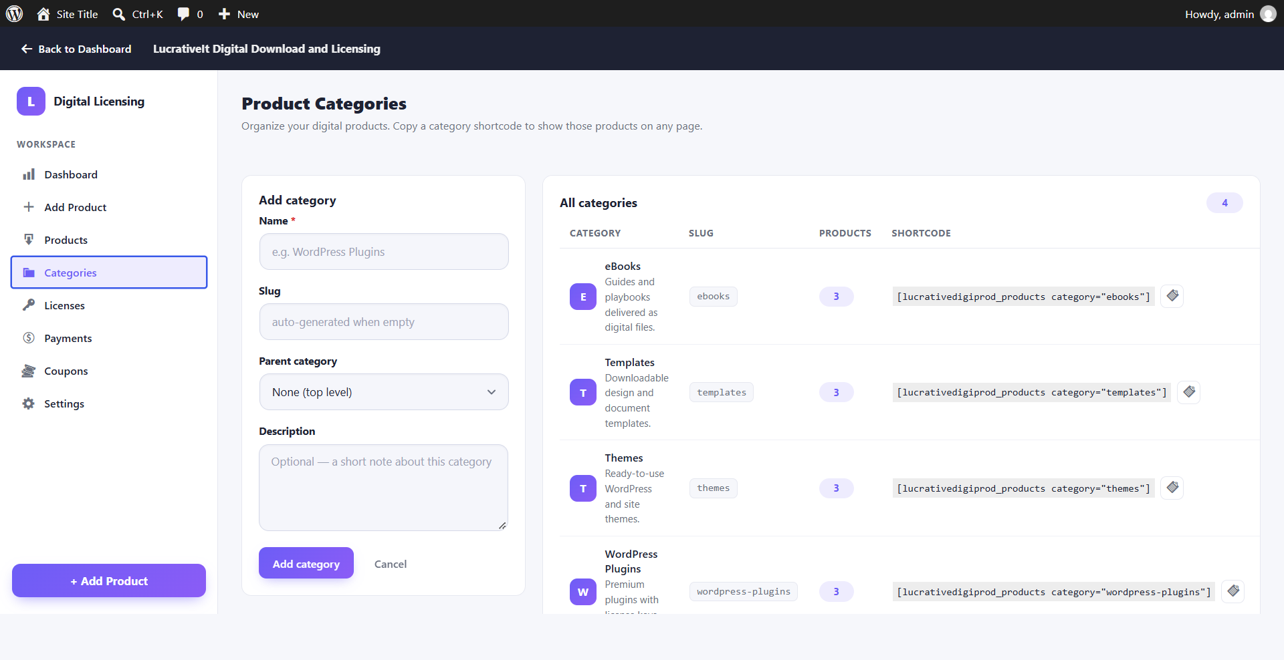Screen dimensions: 1284x660
Task: Click the eBooks E avatar icon
Action: [583, 297]
